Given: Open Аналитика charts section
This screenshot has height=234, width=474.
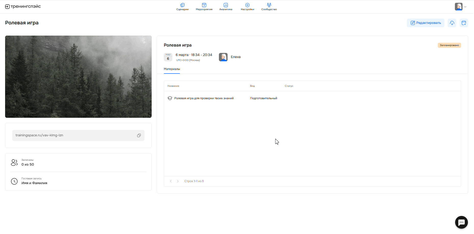Looking at the screenshot, I should pos(226,7).
